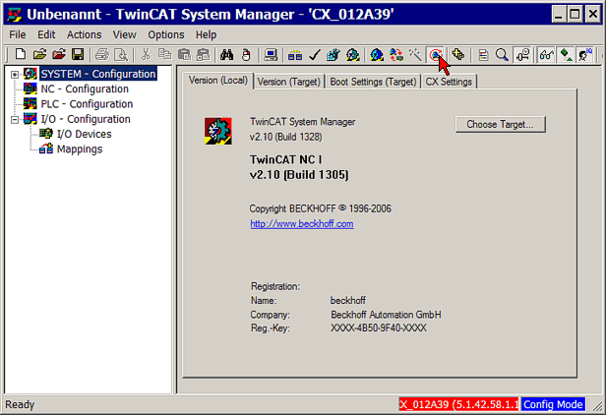The height and width of the screenshot is (415, 606).
Task: Click the yellow plus-shaped toolbar icon
Action: (x=458, y=55)
